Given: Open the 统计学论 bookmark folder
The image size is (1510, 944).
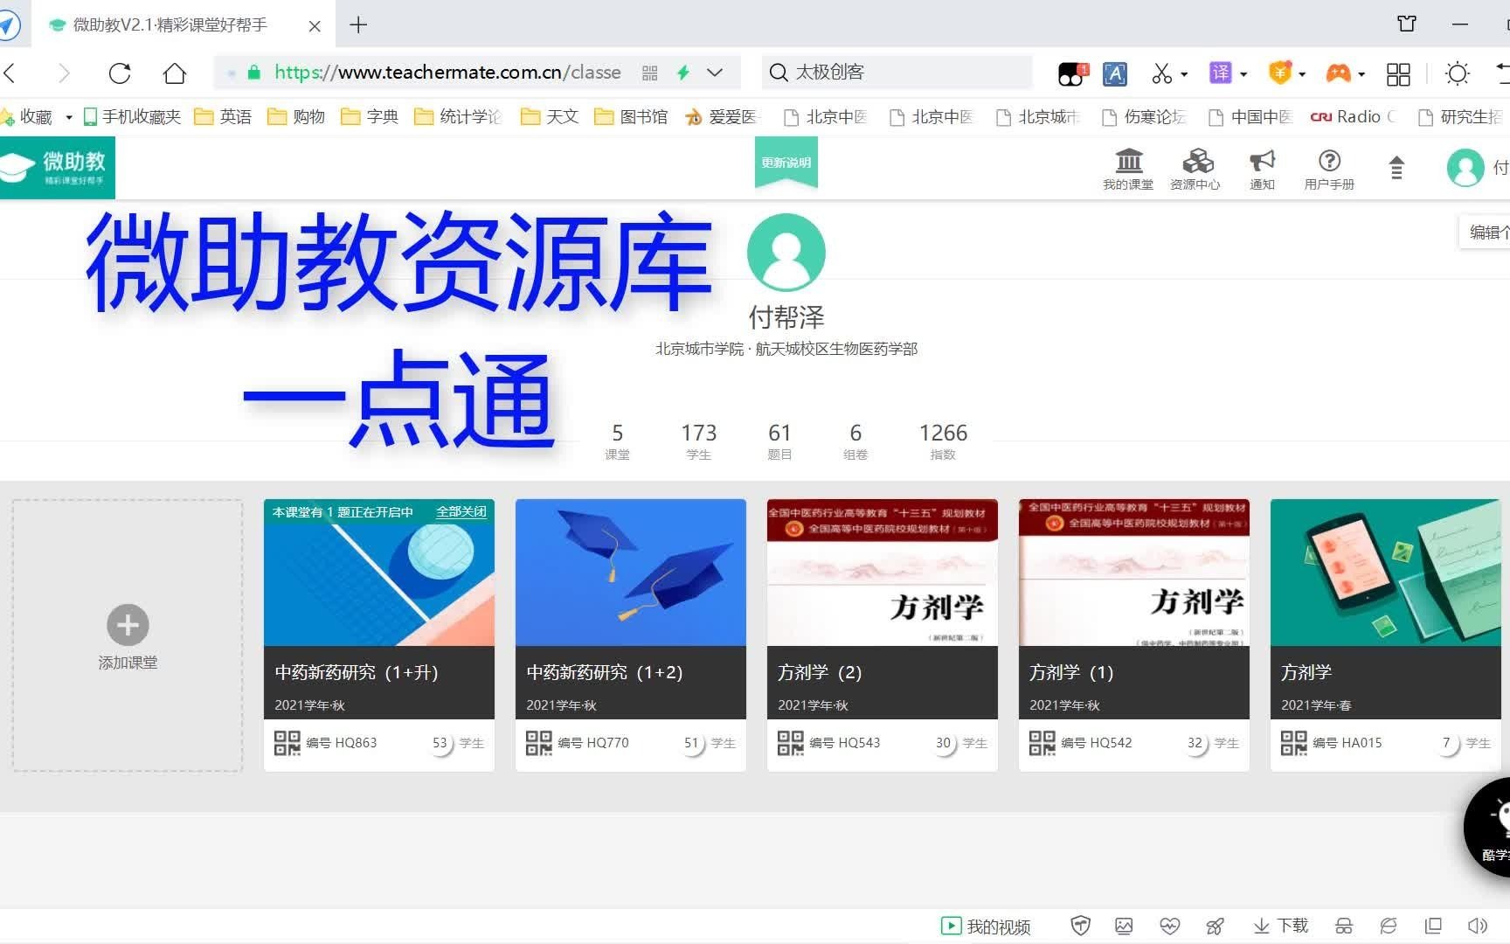Looking at the screenshot, I should 458,117.
